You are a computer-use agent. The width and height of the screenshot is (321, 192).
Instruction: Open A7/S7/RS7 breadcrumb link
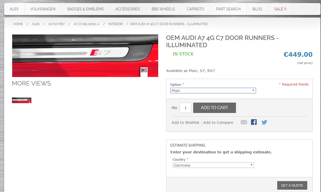point(57,24)
